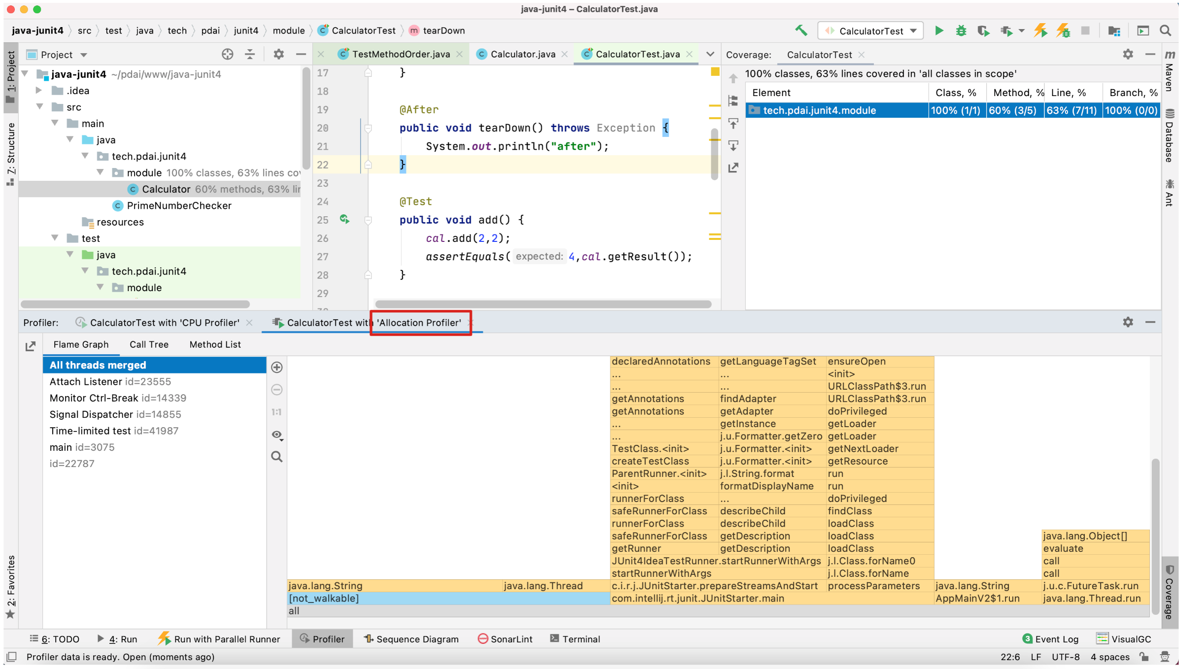The image size is (1201, 669).
Task: Switch to the CPU Profiler tab
Action: click(x=161, y=322)
